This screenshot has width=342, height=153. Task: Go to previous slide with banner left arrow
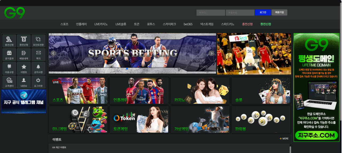tap(53, 53)
